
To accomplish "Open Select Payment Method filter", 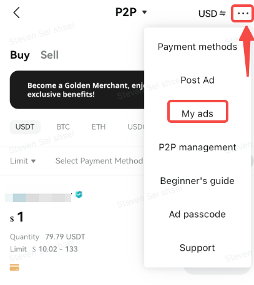I will click(99, 161).
